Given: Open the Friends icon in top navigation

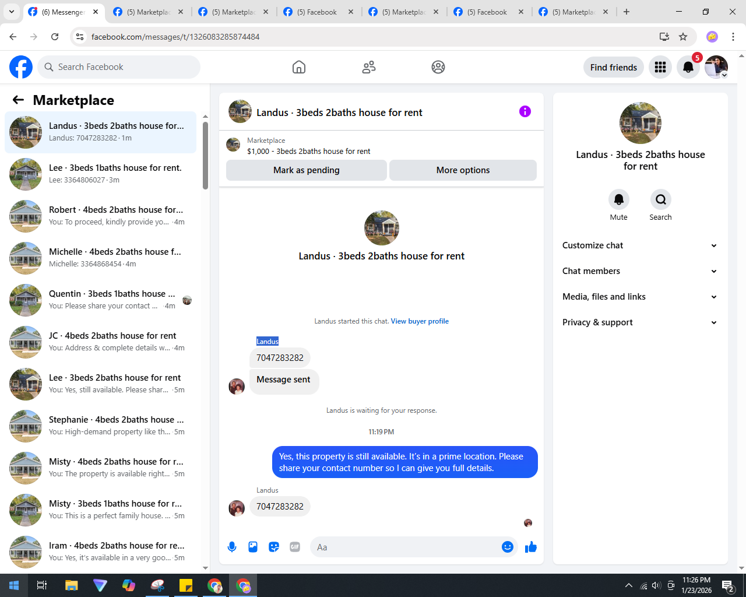Looking at the screenshot, I should [369, 67].
